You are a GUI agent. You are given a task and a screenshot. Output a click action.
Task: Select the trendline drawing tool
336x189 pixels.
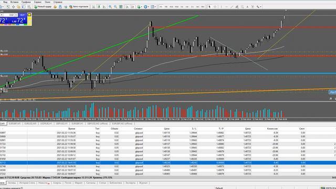232,7
